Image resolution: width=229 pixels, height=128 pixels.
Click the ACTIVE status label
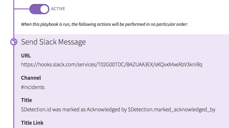(x=58, y=9)
